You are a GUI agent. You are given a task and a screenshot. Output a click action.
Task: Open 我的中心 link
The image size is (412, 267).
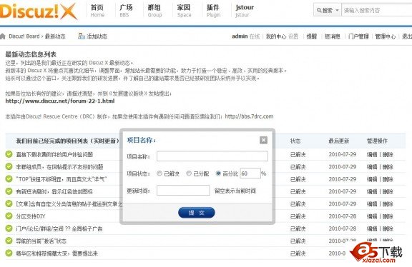(x=276, y=36)
